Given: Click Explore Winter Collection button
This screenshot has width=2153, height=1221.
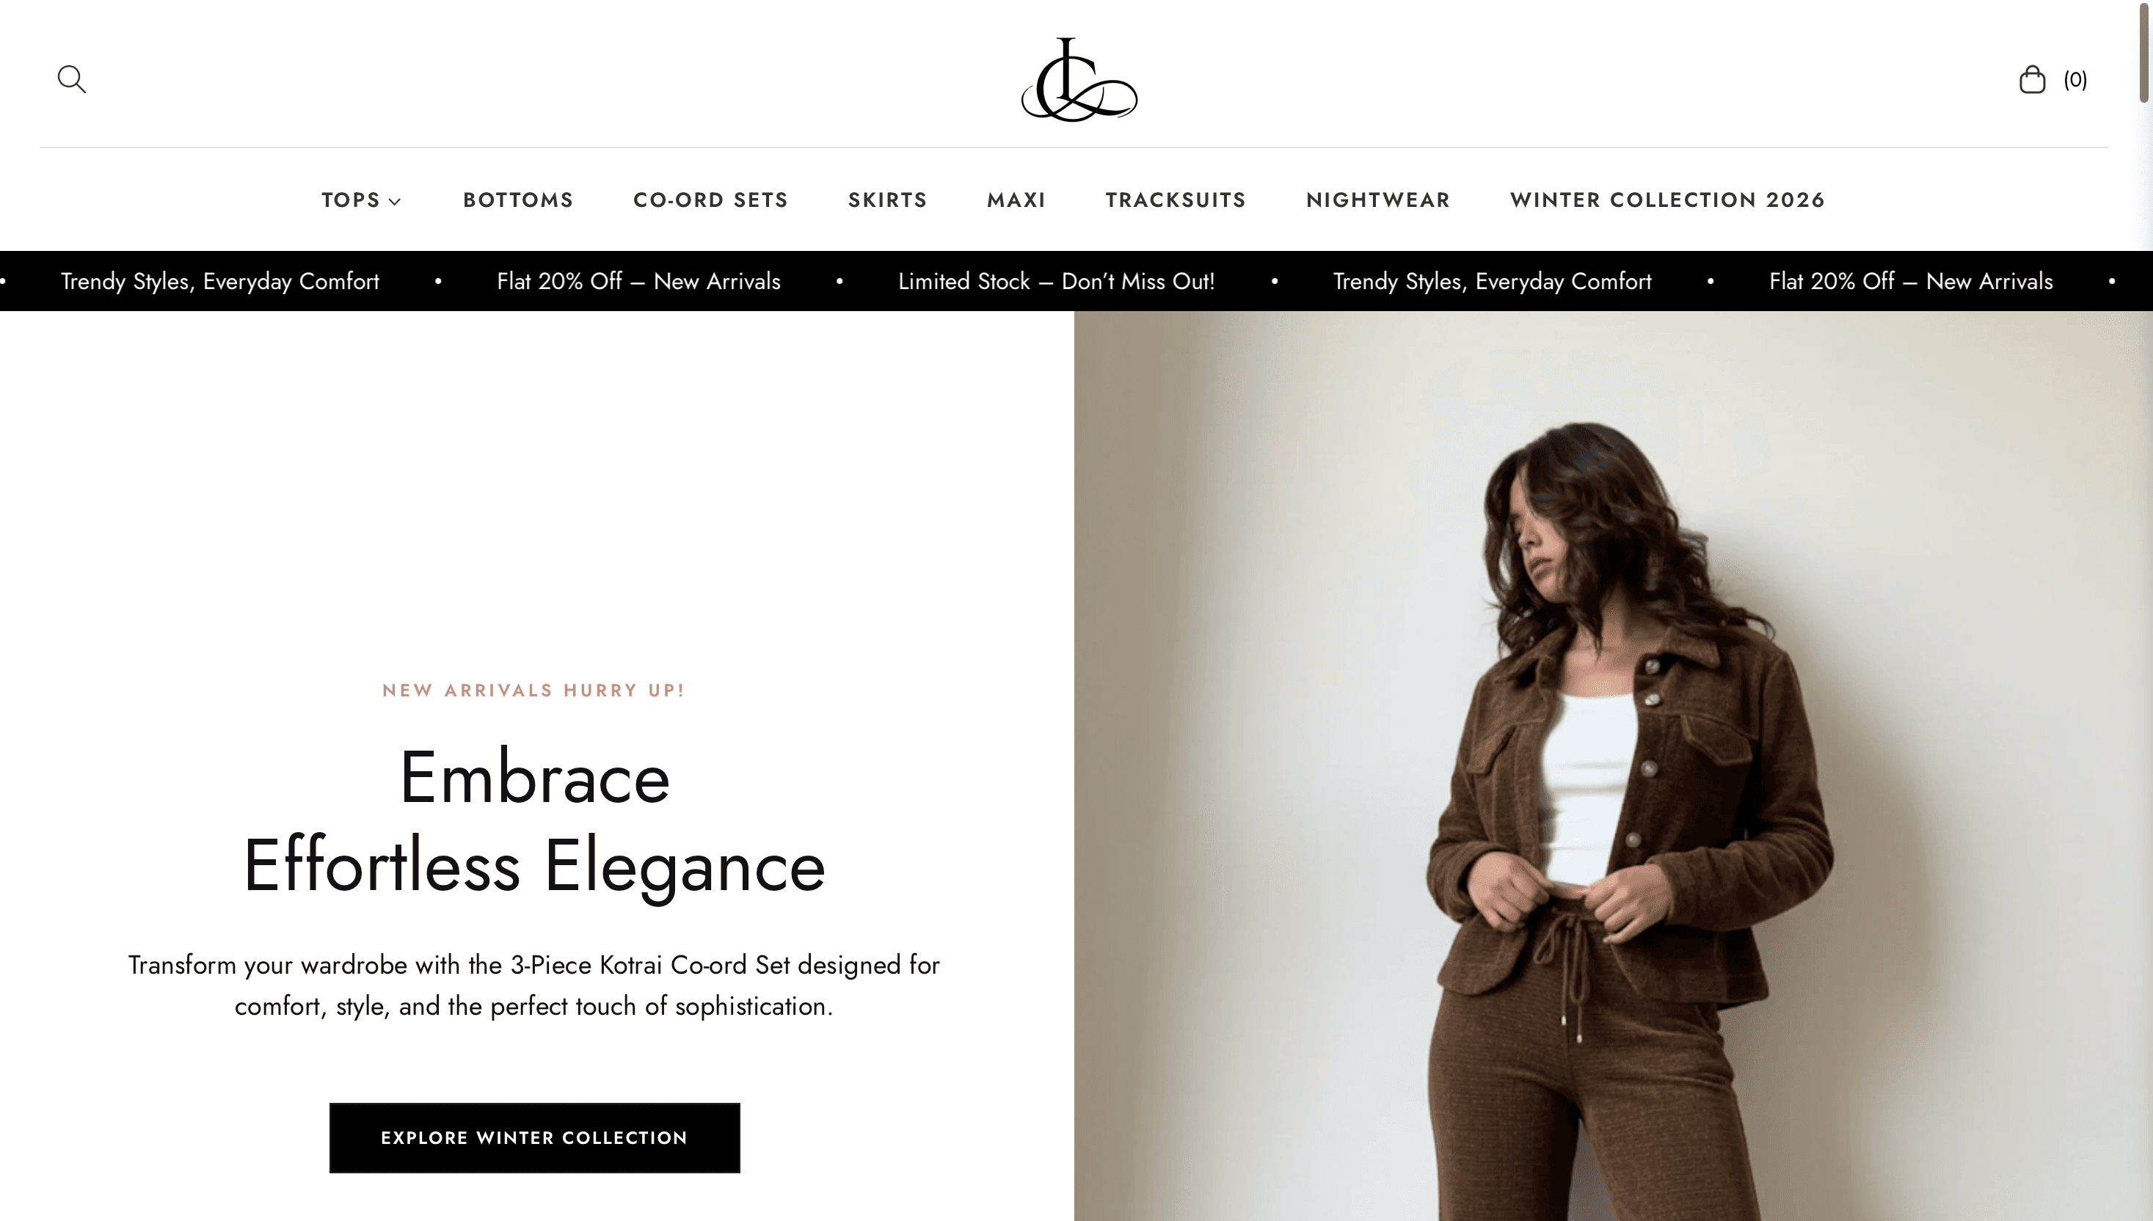Looking at the screenshot, I should tap(534, 1137).
